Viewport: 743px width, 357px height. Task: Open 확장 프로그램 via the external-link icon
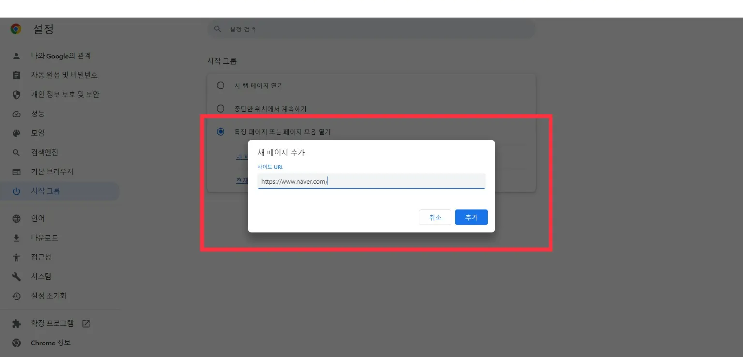86,323
